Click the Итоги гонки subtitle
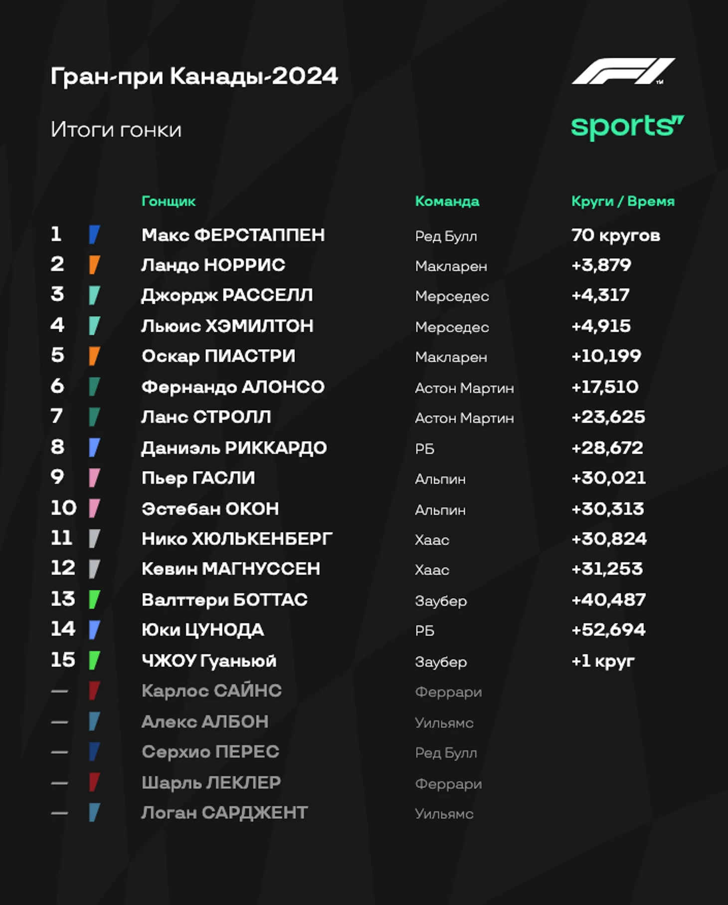 [116, 130]
